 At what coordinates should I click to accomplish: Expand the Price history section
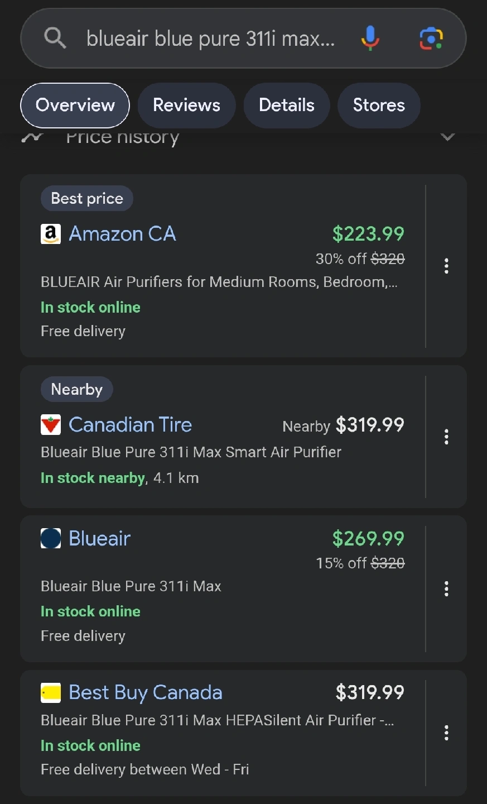(447, 137)
